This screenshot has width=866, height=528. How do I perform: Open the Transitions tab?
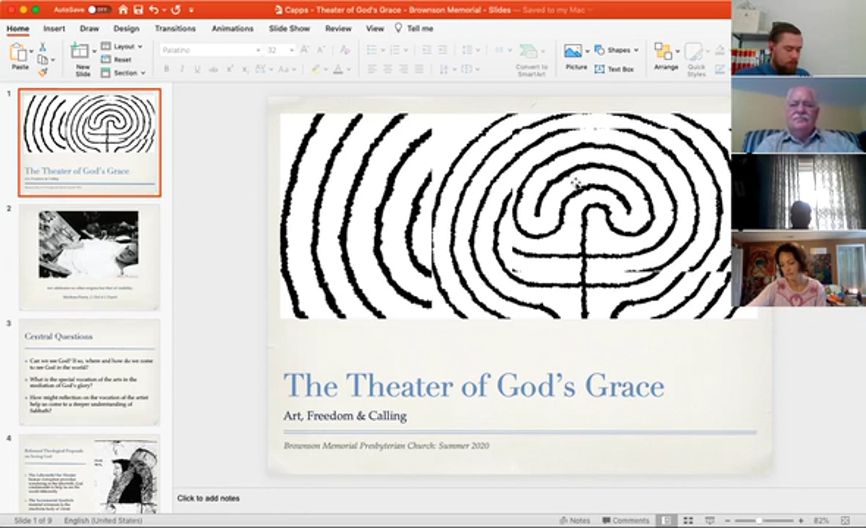click(175, 28)
